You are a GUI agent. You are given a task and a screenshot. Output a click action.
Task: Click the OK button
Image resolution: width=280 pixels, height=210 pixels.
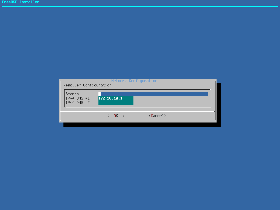coord(116,116)
